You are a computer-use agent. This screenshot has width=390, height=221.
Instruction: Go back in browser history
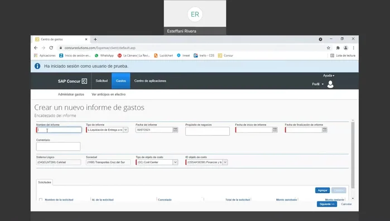[x=36, y=48]
